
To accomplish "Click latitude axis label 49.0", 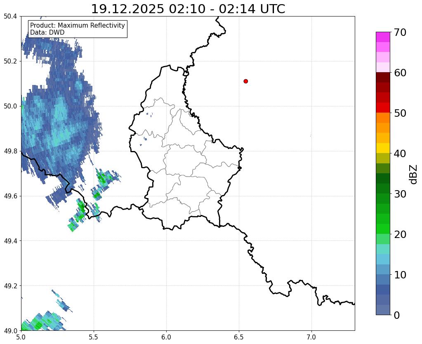I will 10,331.
